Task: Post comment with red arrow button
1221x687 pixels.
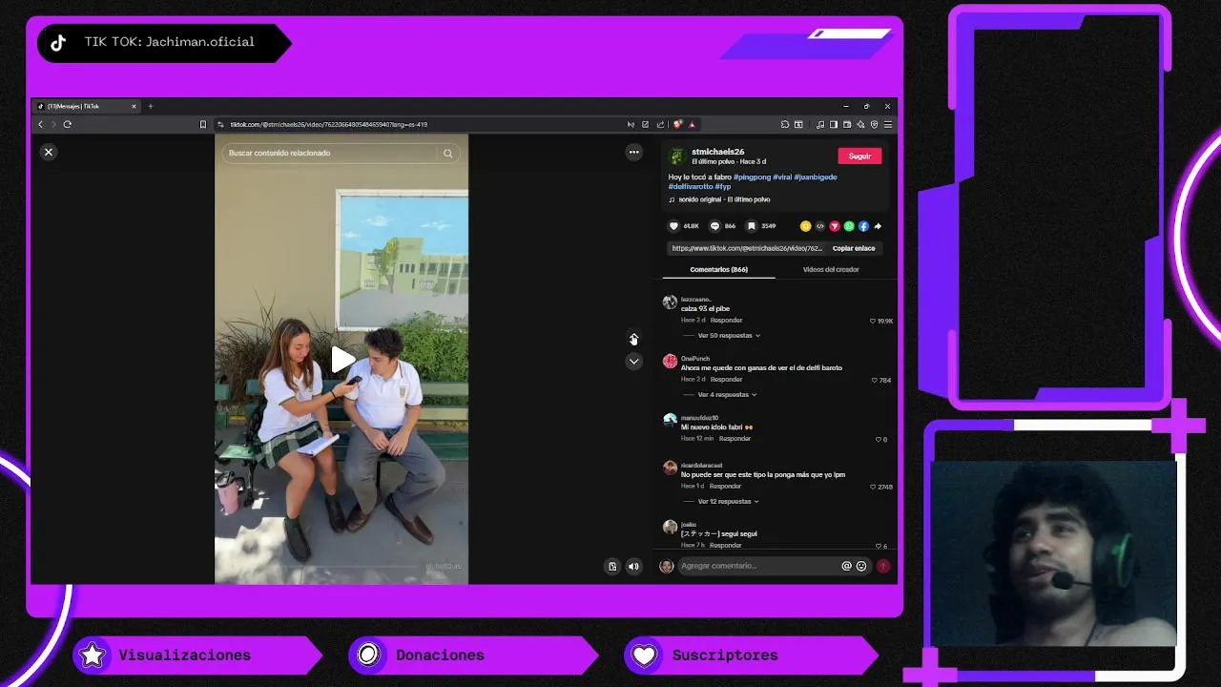Action: [883, 566]
